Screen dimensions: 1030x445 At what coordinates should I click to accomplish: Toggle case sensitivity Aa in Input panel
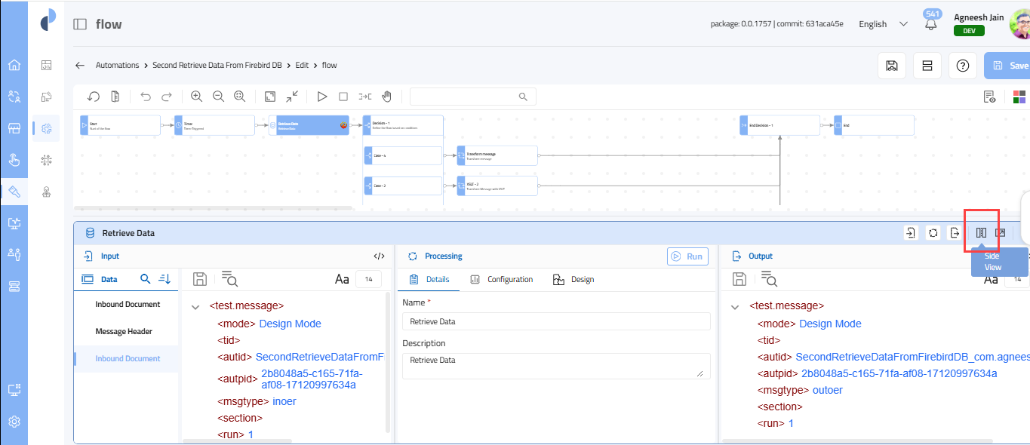(x=342, y=280)
